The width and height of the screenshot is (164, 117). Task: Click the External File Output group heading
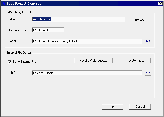(x=19, y=52)
